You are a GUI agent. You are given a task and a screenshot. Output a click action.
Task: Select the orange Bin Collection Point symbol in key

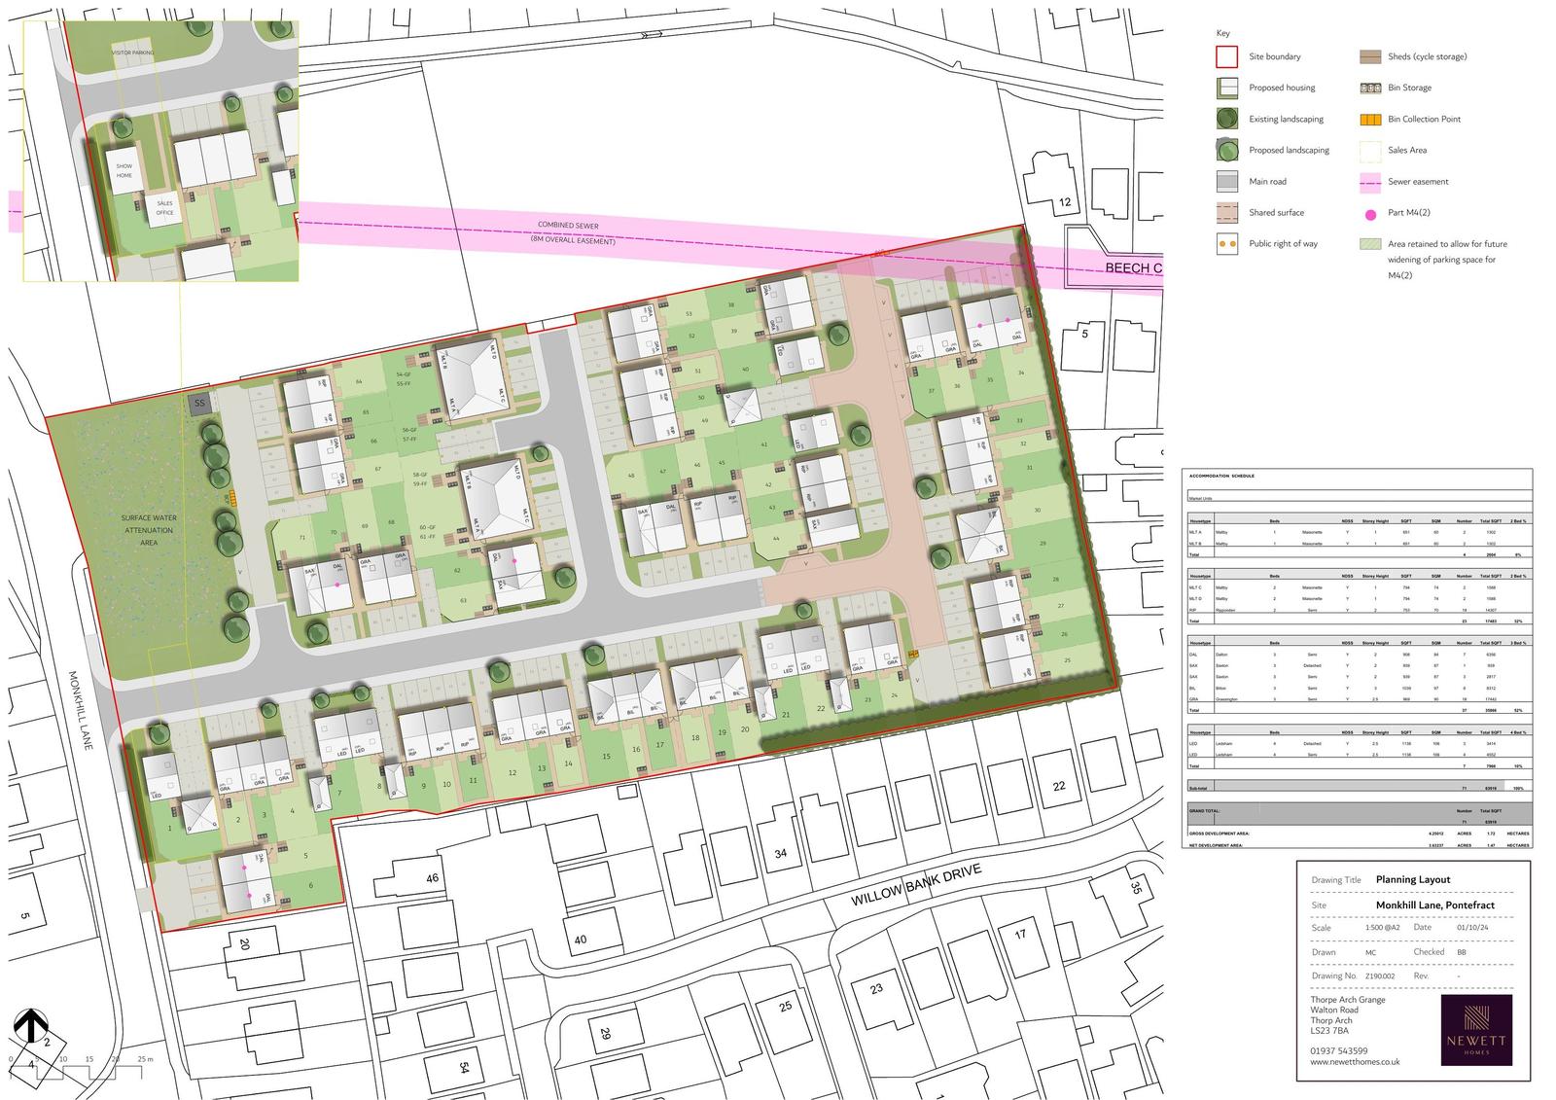point(1369,120)
